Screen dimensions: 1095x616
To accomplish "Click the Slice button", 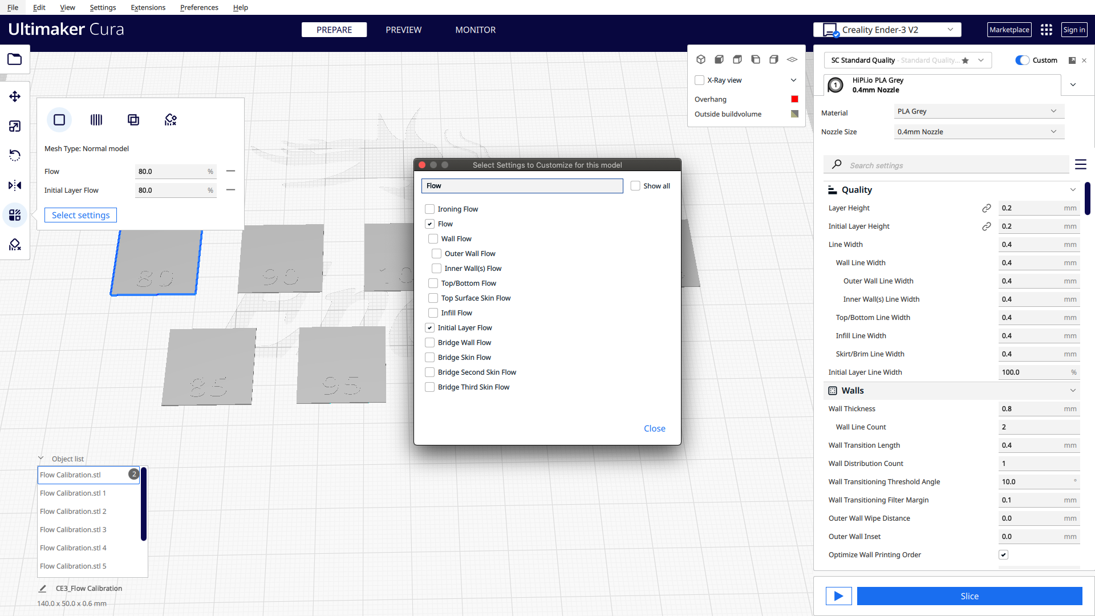I will click(970, 596).
